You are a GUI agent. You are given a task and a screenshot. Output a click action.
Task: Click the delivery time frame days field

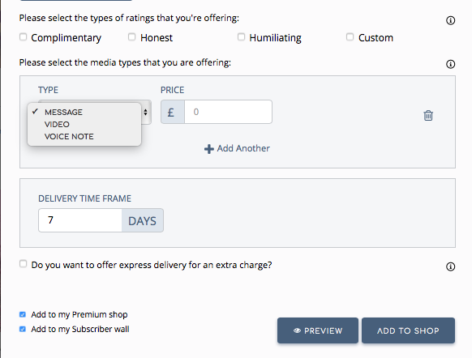80,220
